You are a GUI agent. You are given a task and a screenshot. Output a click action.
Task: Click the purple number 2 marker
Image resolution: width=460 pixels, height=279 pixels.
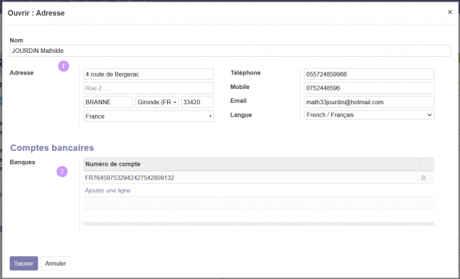click(x=62, y=172)
